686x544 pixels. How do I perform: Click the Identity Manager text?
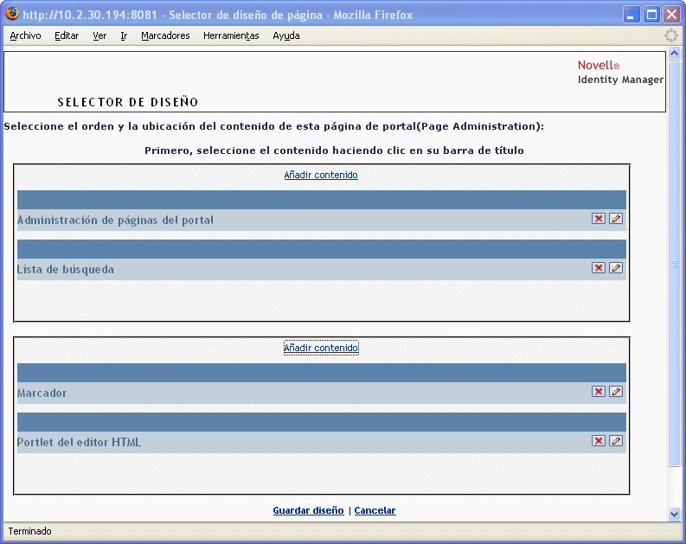[620, 80]
